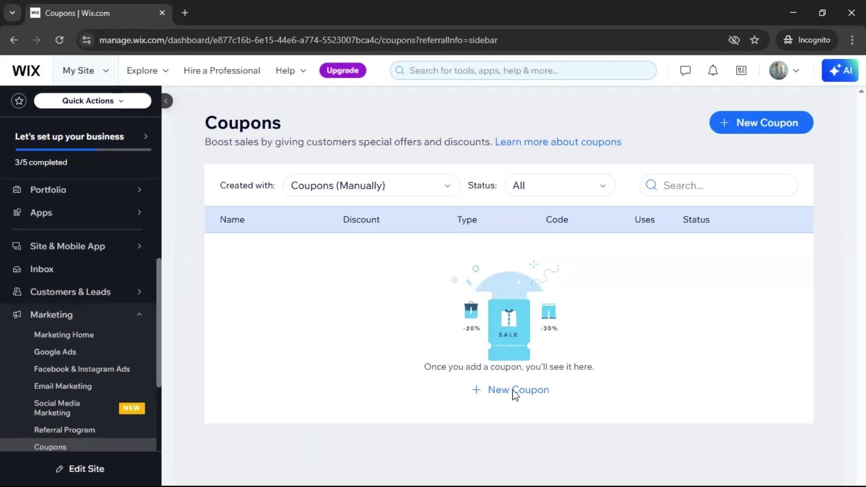This screenshot has height=487, width=866.
Task: Click the third-party cookies blocked eye icon
Action: (734, 40)
